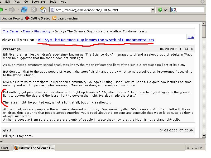
Task: Follow the Philosophy breadcrumb link
Action: [x=42, y=31]
